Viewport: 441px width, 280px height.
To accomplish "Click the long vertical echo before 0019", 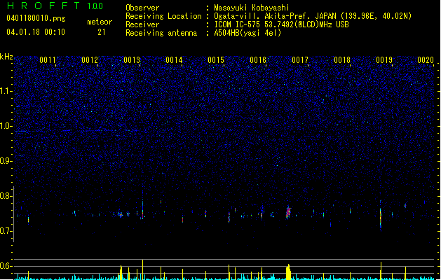I will point(381,215).
